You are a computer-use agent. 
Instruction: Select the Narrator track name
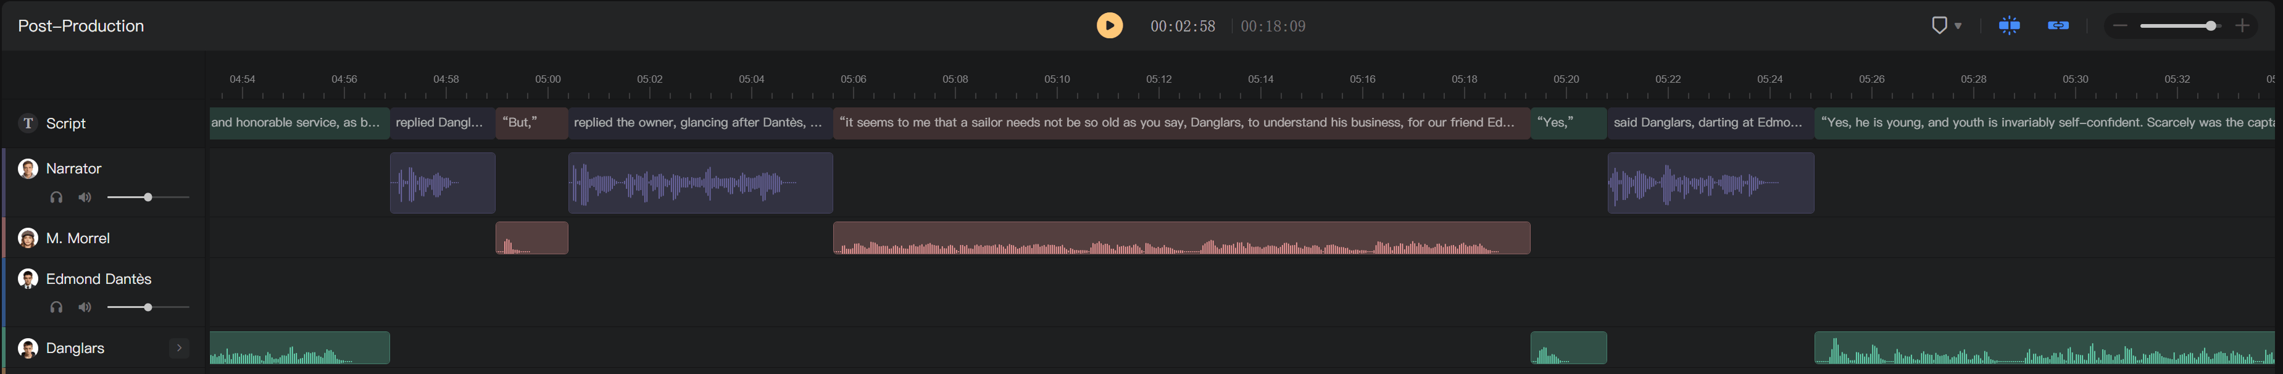tap(73, 168)
